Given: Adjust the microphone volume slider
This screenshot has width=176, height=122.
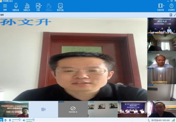Looking at the screenshot, I should (x=16, y=119).
